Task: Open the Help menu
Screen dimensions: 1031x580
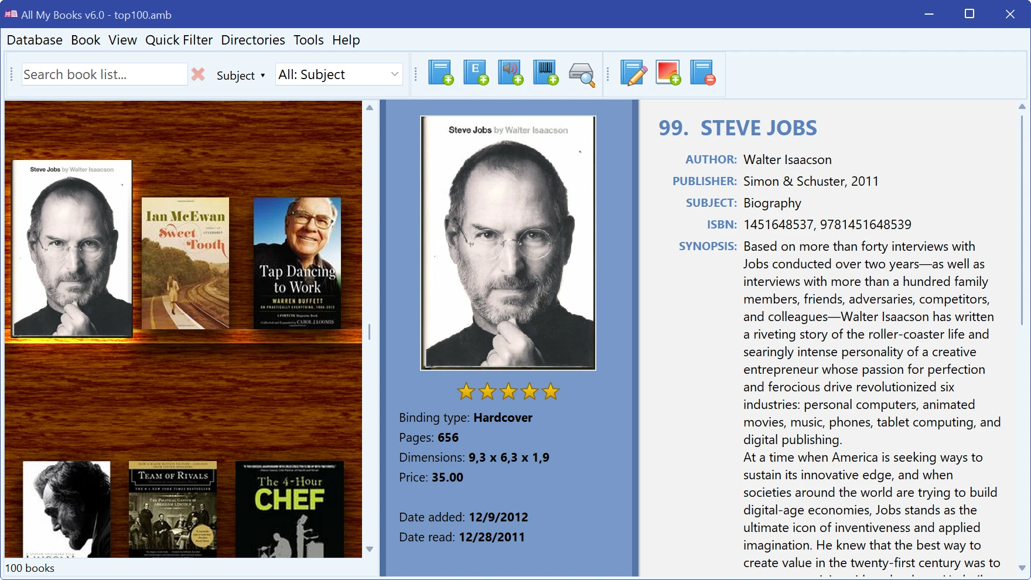Action: (346, 40)
